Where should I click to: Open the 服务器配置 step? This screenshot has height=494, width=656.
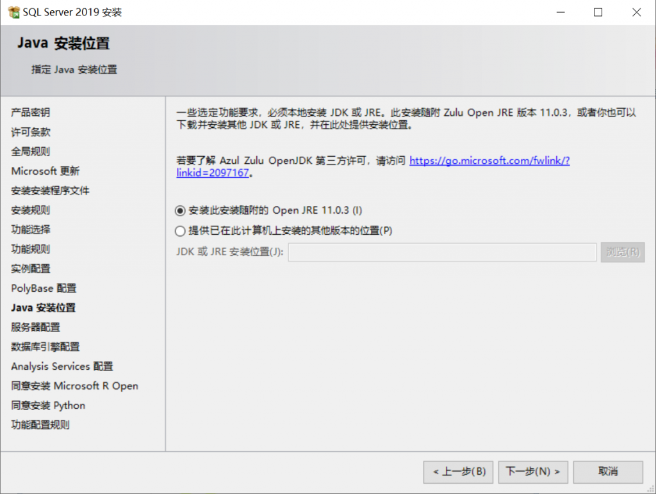(x=35, y=328)
